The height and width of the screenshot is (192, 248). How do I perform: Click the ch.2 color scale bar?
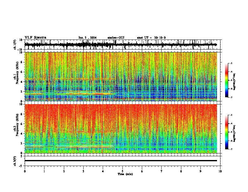227,132
